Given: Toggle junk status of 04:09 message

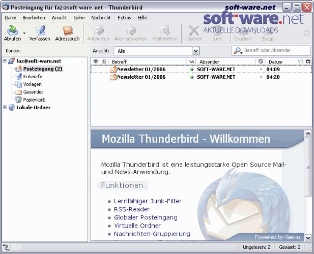Looking at the screenshot, I should click(261, 69).
